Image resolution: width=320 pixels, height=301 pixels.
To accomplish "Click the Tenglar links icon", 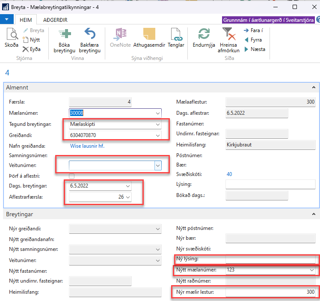I will (x=176, y=34).
